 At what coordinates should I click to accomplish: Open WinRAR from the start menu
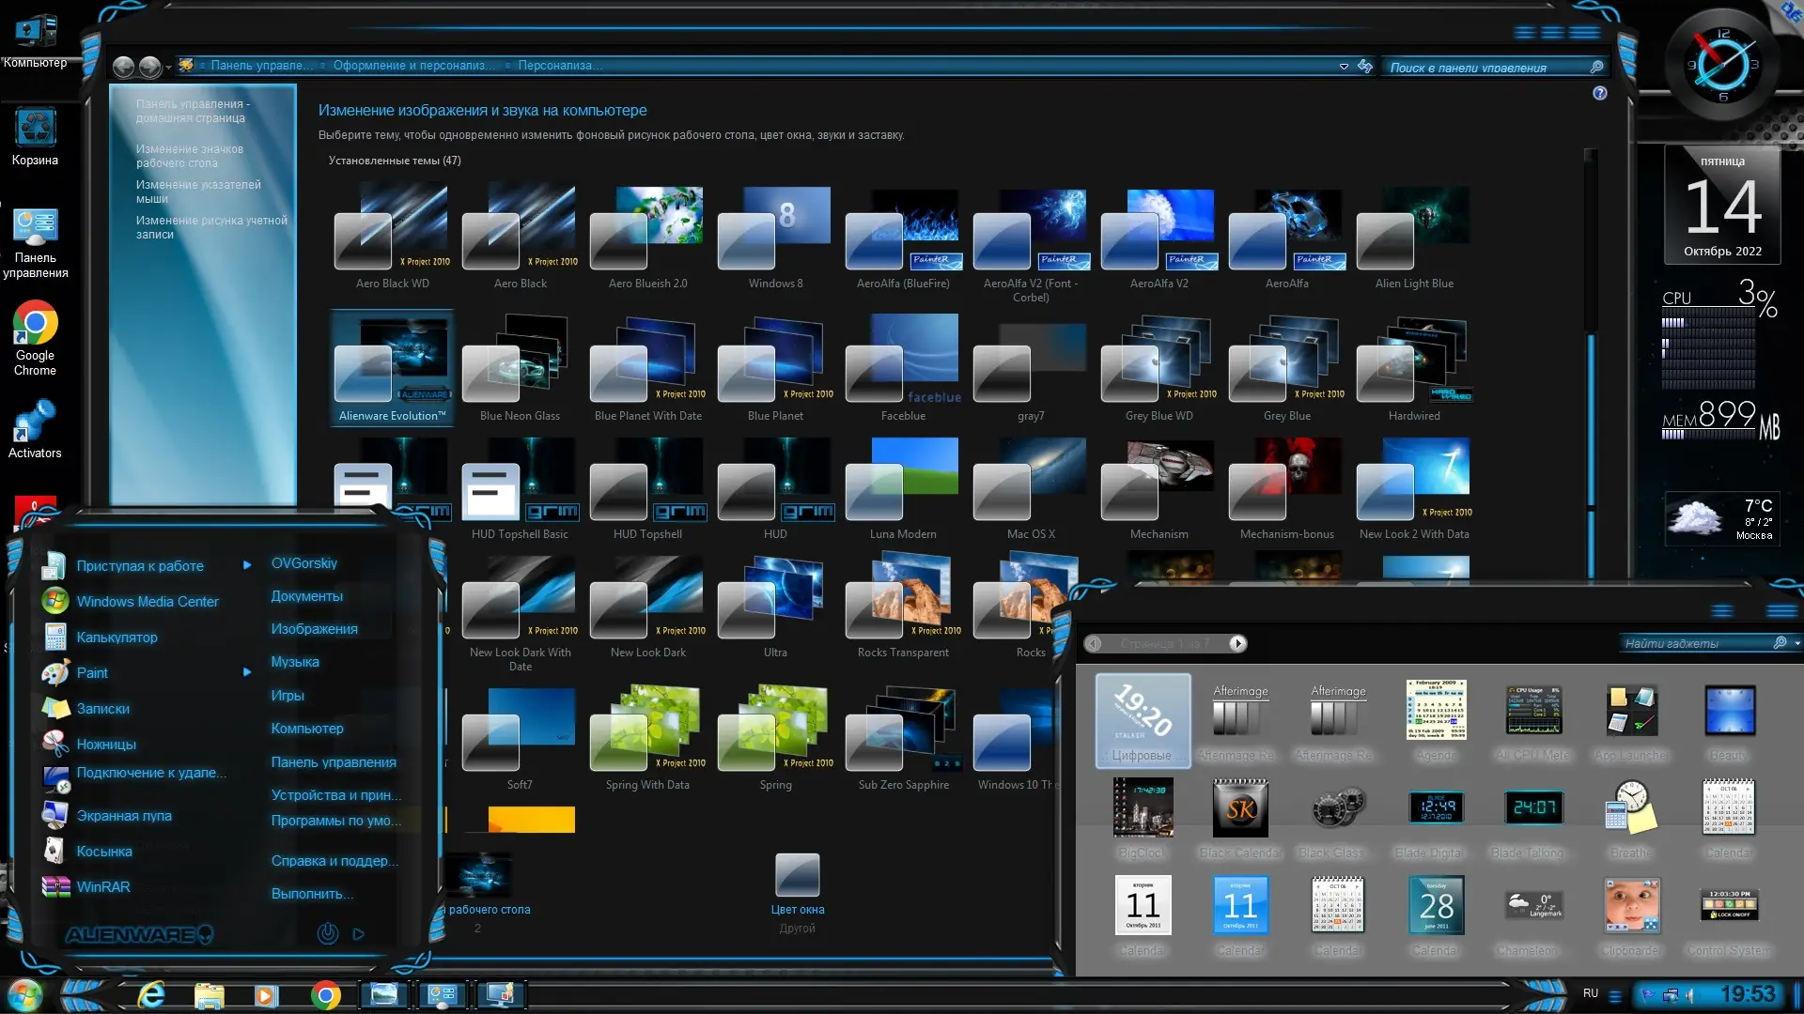tap(102, 886)
